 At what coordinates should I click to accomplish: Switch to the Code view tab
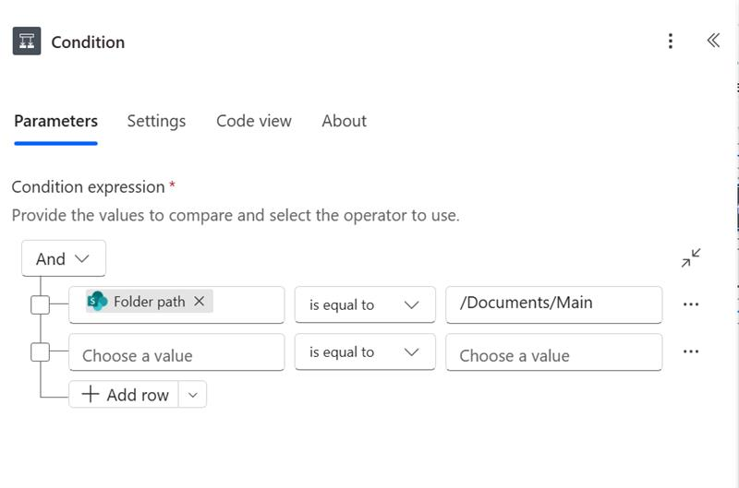pyautogui.click(x=254, y=121)
